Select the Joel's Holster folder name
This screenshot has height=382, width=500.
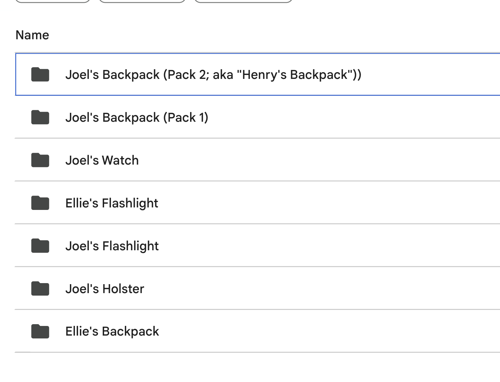click(104, 289)
